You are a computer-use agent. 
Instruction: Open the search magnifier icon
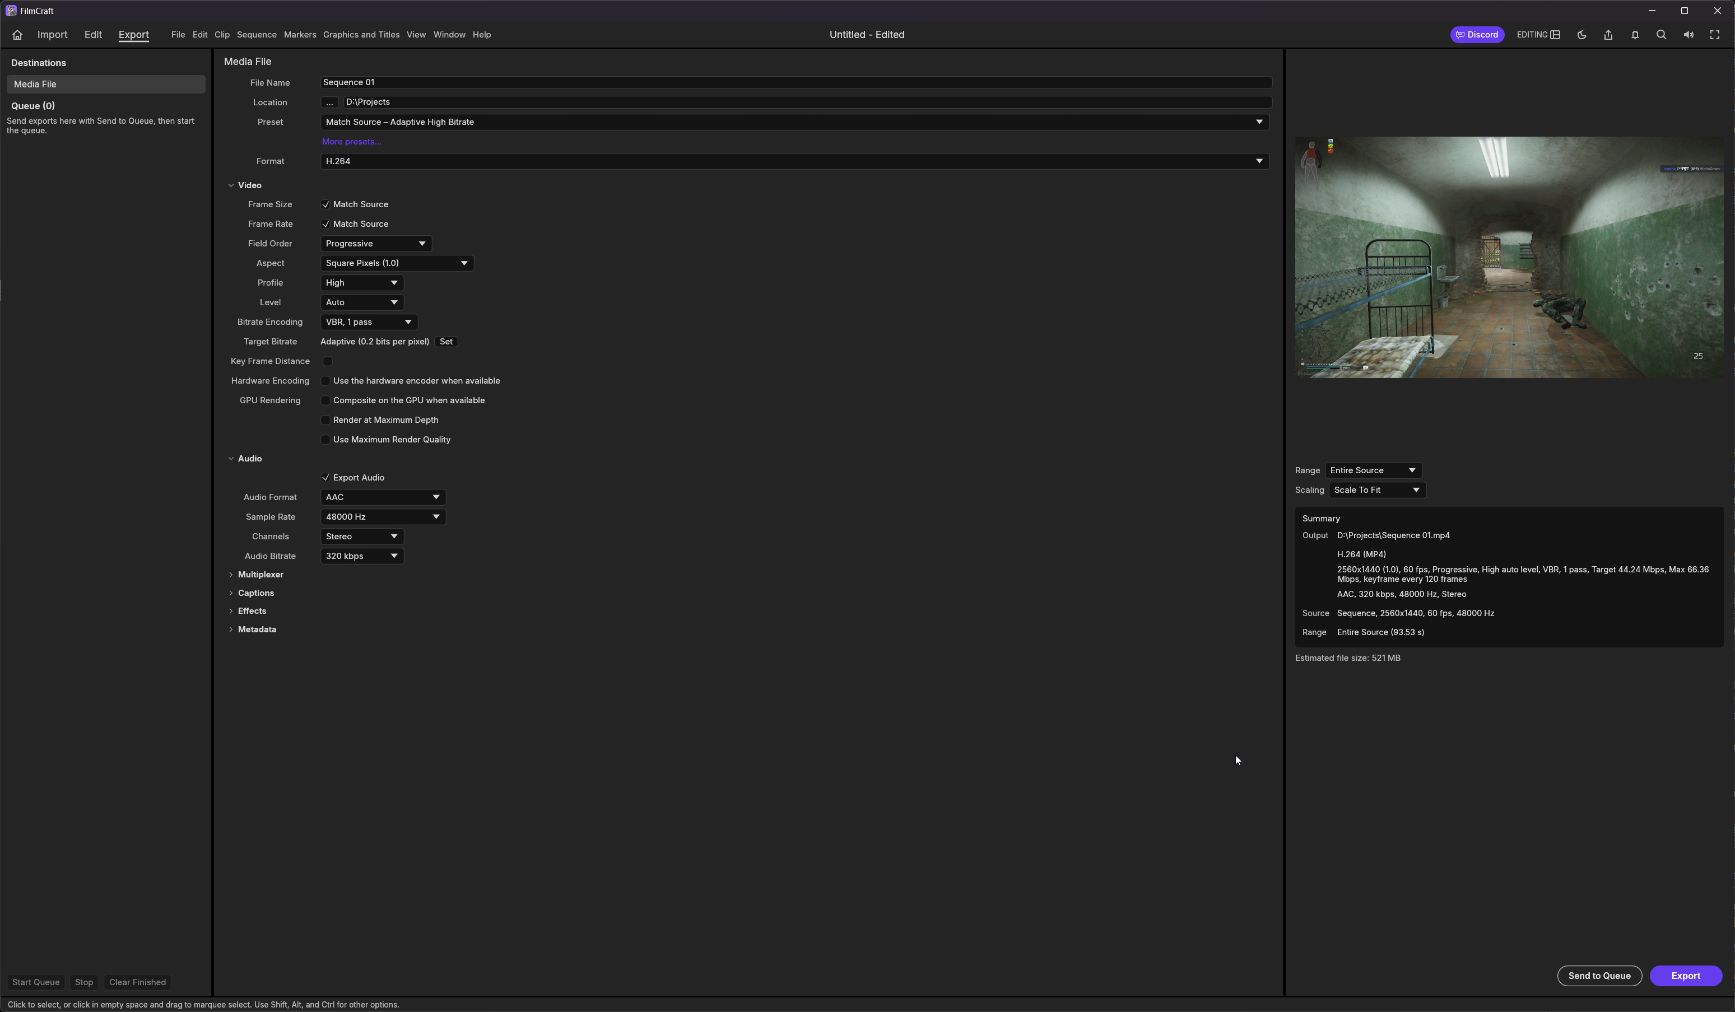click(1662, 34)
